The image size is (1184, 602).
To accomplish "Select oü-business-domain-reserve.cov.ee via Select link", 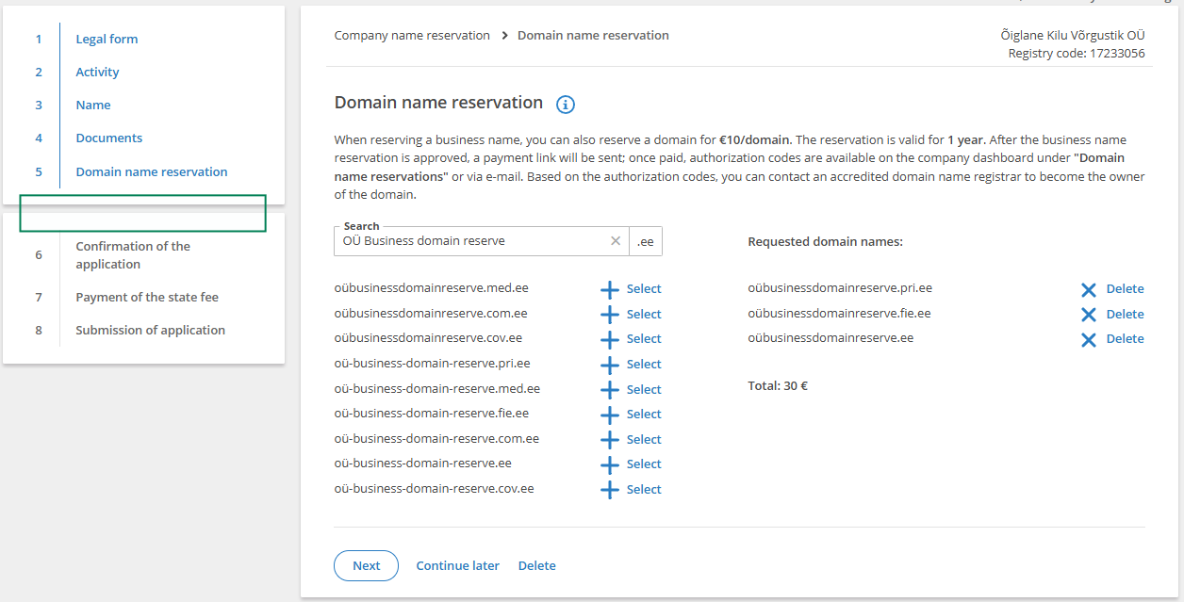I will click(644, 490).
